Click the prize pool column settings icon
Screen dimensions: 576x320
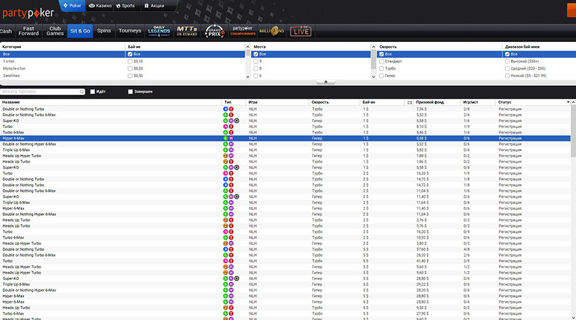pyautogui.click(x=410, y=102)
